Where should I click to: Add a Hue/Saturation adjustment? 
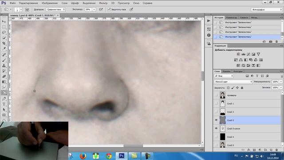tap(236, 60)
